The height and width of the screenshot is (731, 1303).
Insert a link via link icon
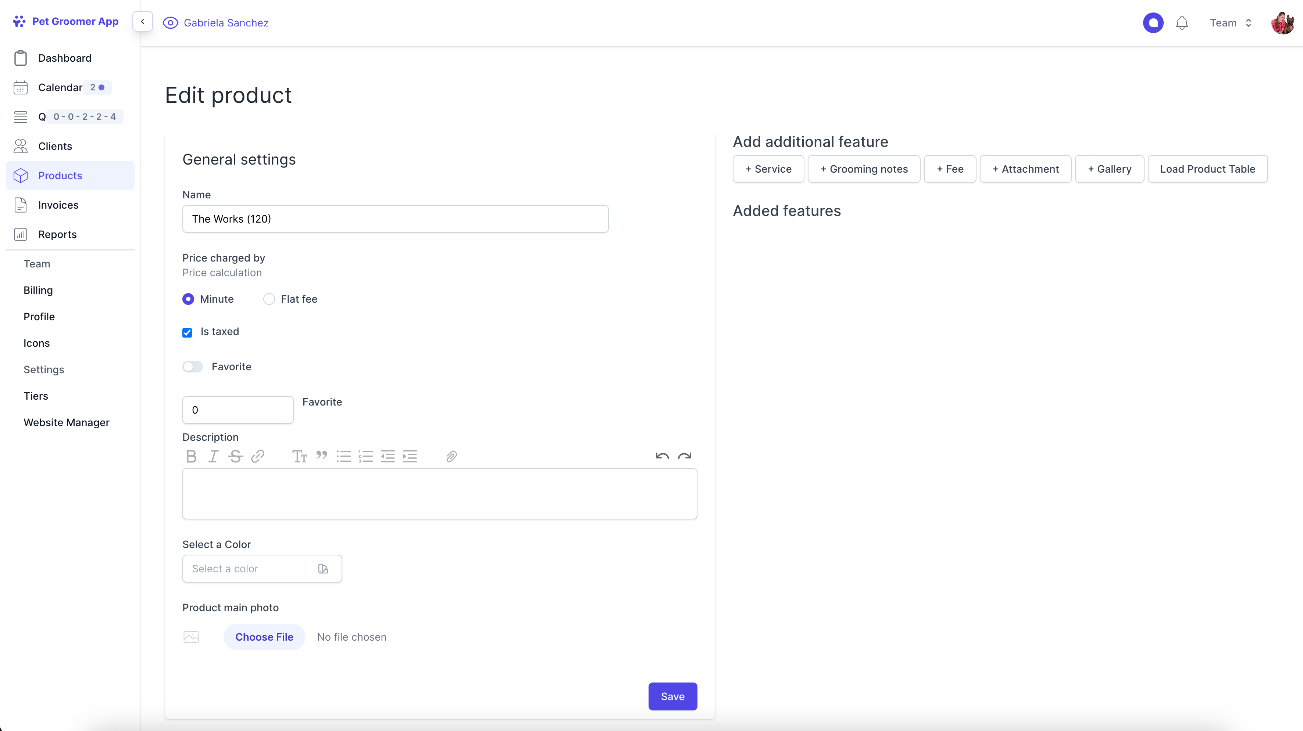coord(257,457)
